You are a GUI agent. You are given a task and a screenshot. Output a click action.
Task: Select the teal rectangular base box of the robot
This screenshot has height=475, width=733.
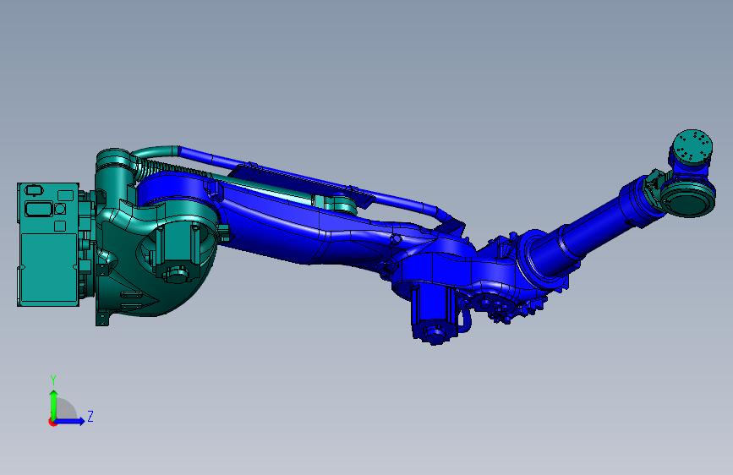(x=48, y=245)
